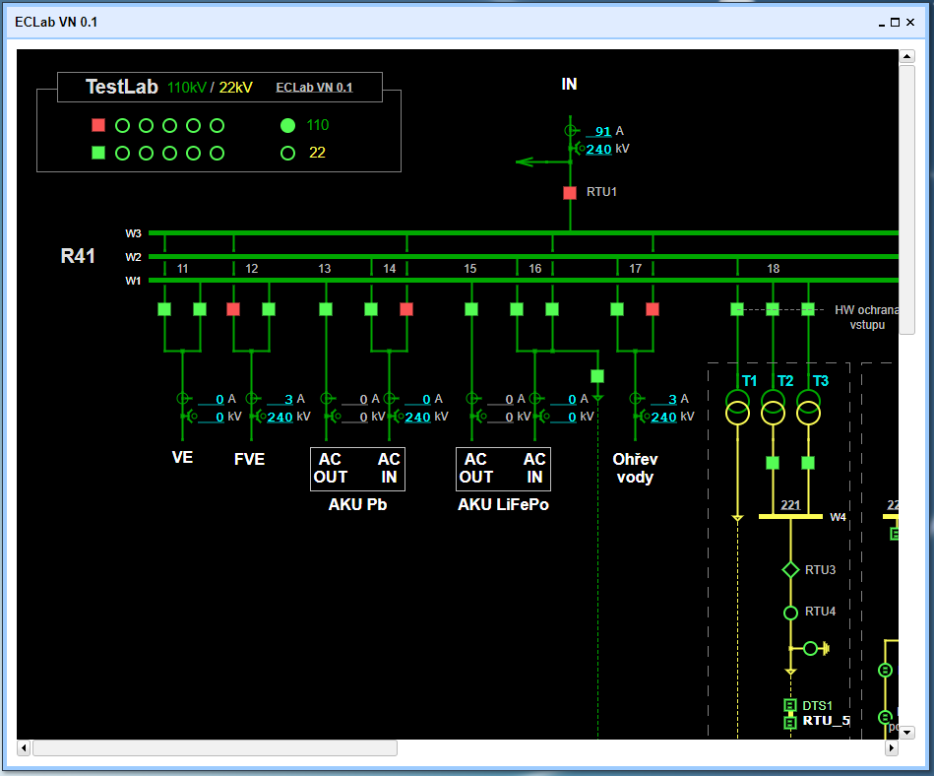The image size is (934, 776).
Task: Maximize the ECLab VN 0.1 window
Action: 895,22
